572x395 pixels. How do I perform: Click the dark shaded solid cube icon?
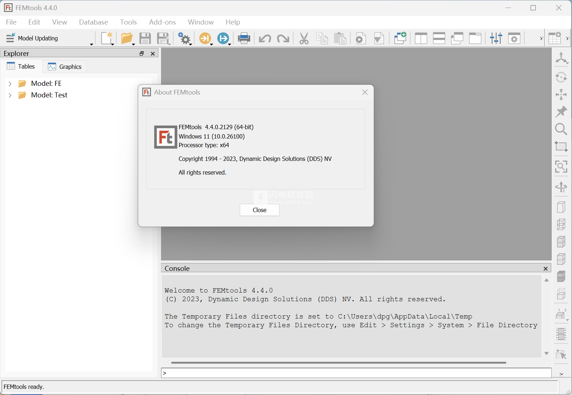click(561, 276)
